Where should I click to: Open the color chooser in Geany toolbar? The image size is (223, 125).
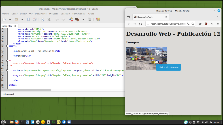pos(98,20)
